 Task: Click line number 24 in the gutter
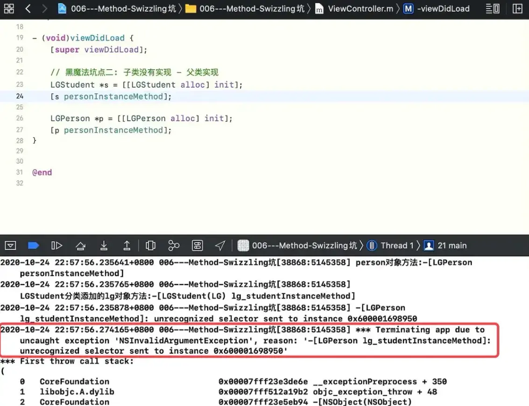[20, 96]
